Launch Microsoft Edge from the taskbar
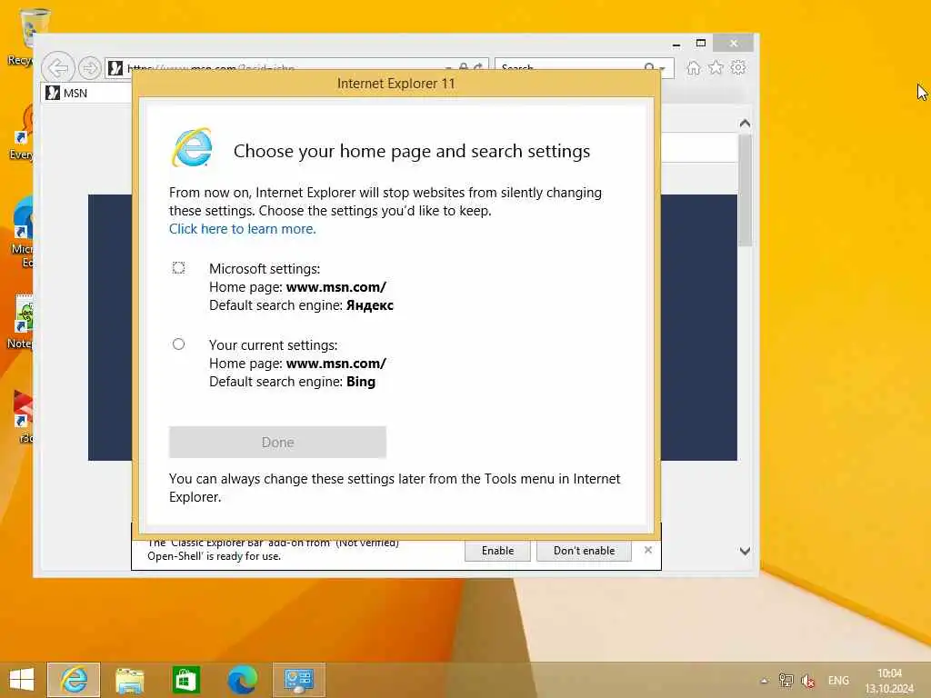The height and width of the screenshot is (698, 931). click(242, 680)
